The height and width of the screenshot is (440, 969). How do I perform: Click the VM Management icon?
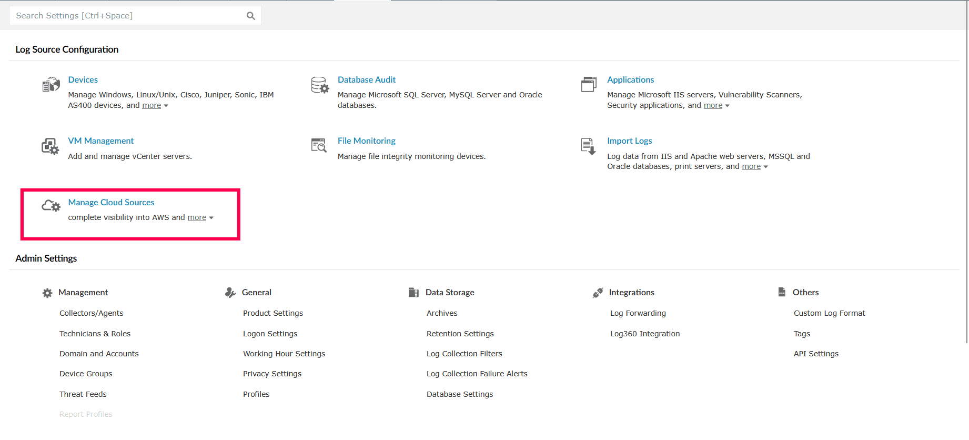point(51,146)
